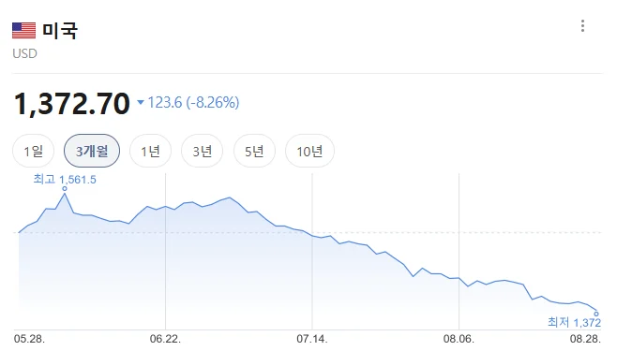
Task: Click the 06.22. date axis label
Action: (x=165, y=339)
